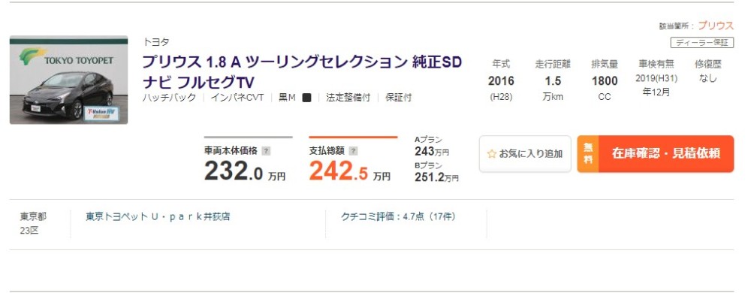Click the Bプラン 251.2万円 price
The width and height of the screenshot is (751, 293).
pos(436,172)
